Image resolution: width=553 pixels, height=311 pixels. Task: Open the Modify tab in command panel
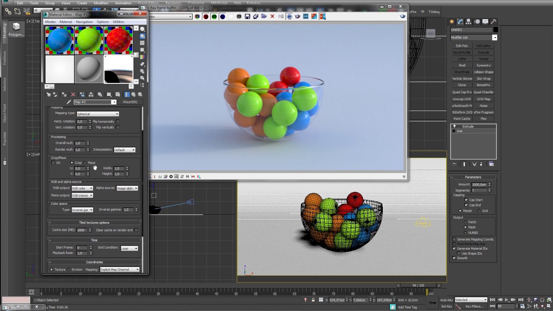pos(461,22)
